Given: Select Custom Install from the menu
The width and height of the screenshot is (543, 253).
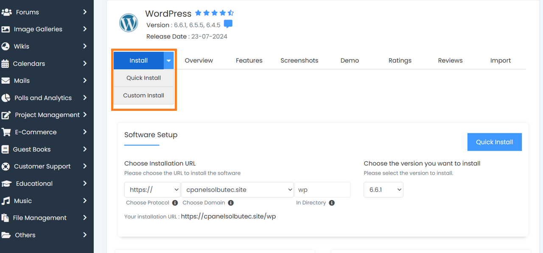Looking at the screenshot, I should (143, 95).
